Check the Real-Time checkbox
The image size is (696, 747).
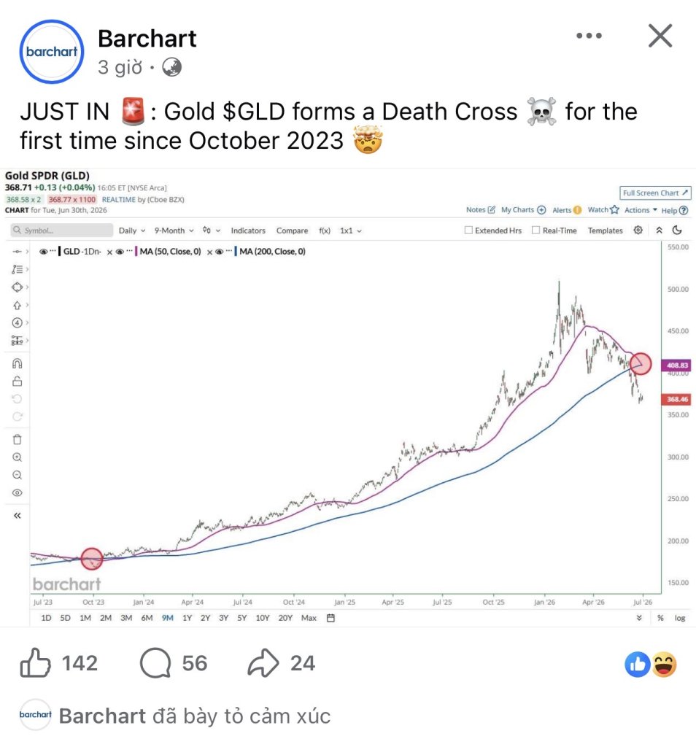coord(536,230)
